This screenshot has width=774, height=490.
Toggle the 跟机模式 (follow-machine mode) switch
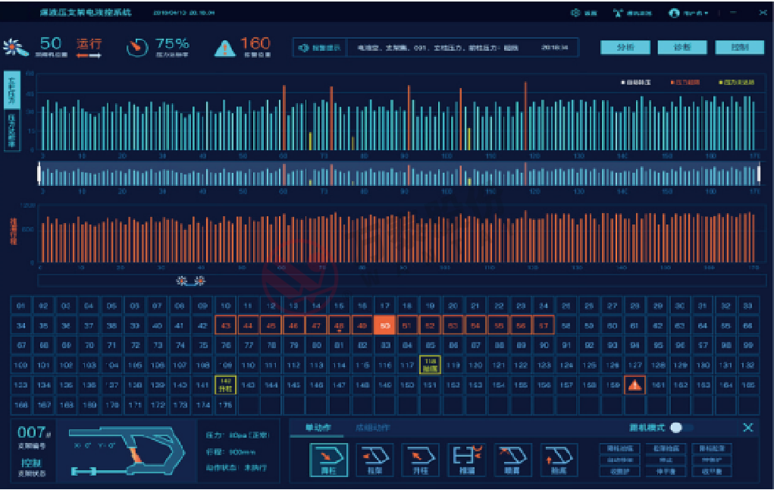pyautogui.click(x=676, y=428)
